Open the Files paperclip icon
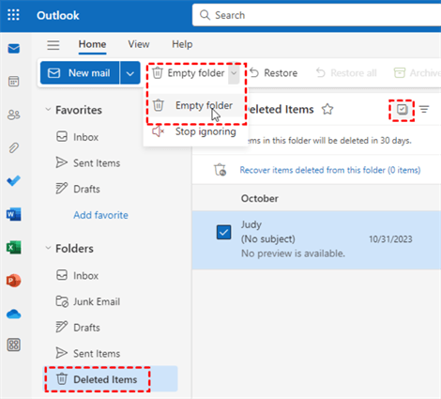The width and height of the screenshot is (441, 399). (14, 147)
